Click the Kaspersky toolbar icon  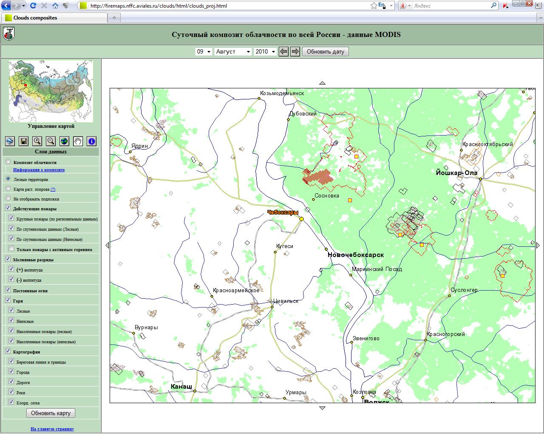506,6
